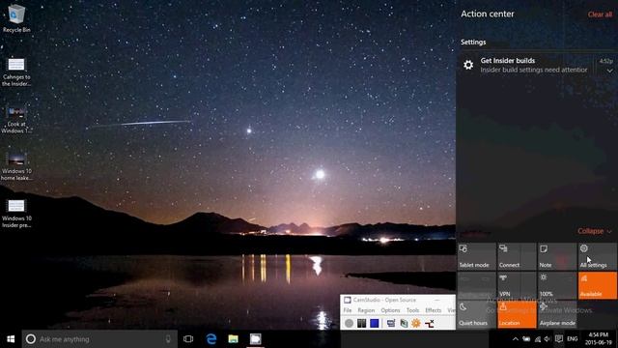Select the 'Windows 10 home leake...' desktop file

coord(16,166)
